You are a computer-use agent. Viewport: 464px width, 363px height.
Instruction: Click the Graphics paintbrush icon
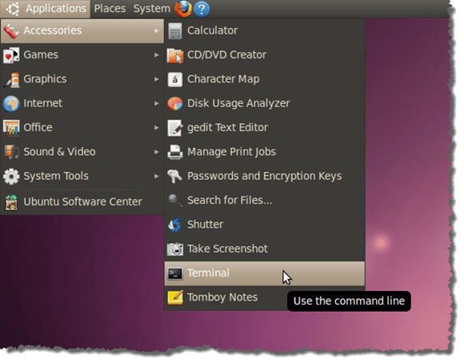click(x=11, y=79)
